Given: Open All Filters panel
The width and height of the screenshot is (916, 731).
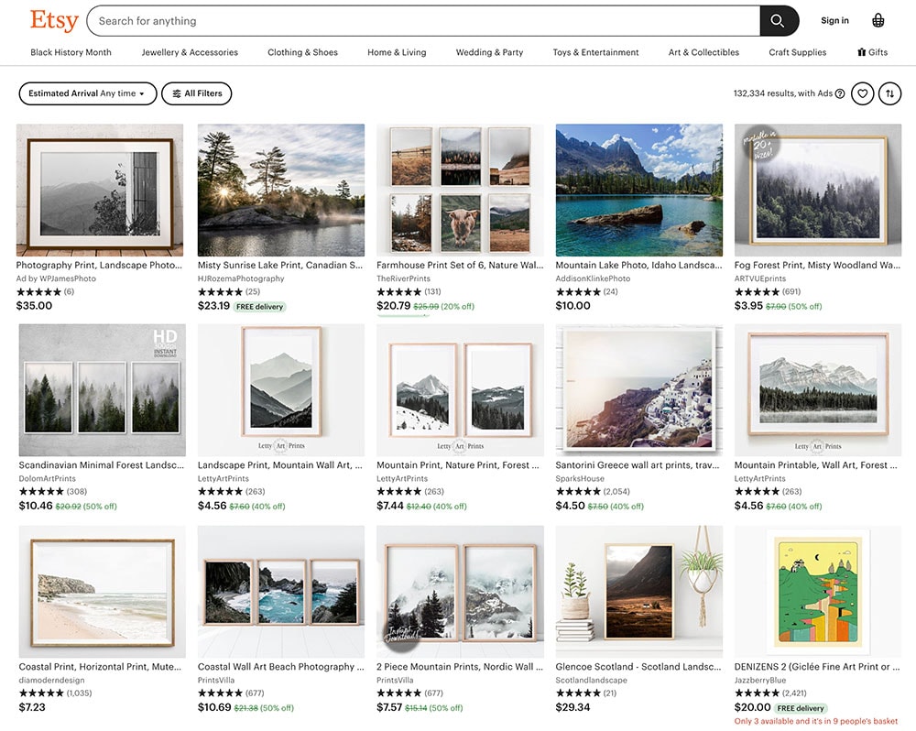Looking at the screenshot, I should [x=196, y=93].
